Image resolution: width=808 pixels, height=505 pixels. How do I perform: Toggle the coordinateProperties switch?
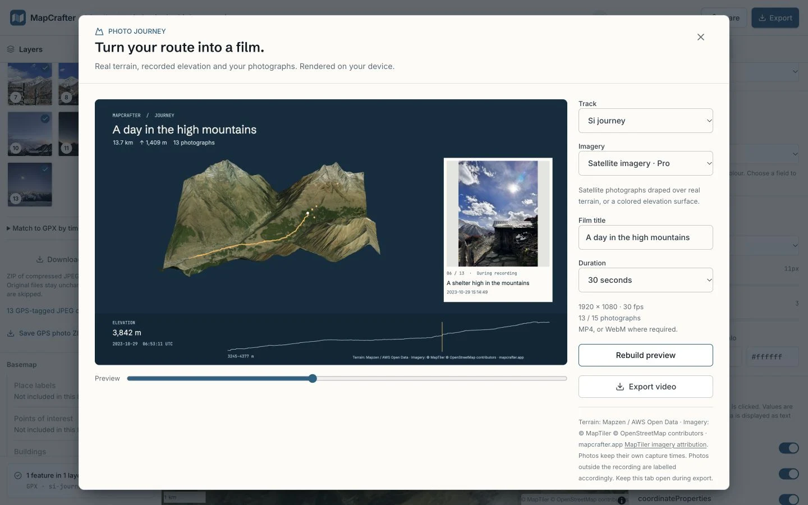788,499
